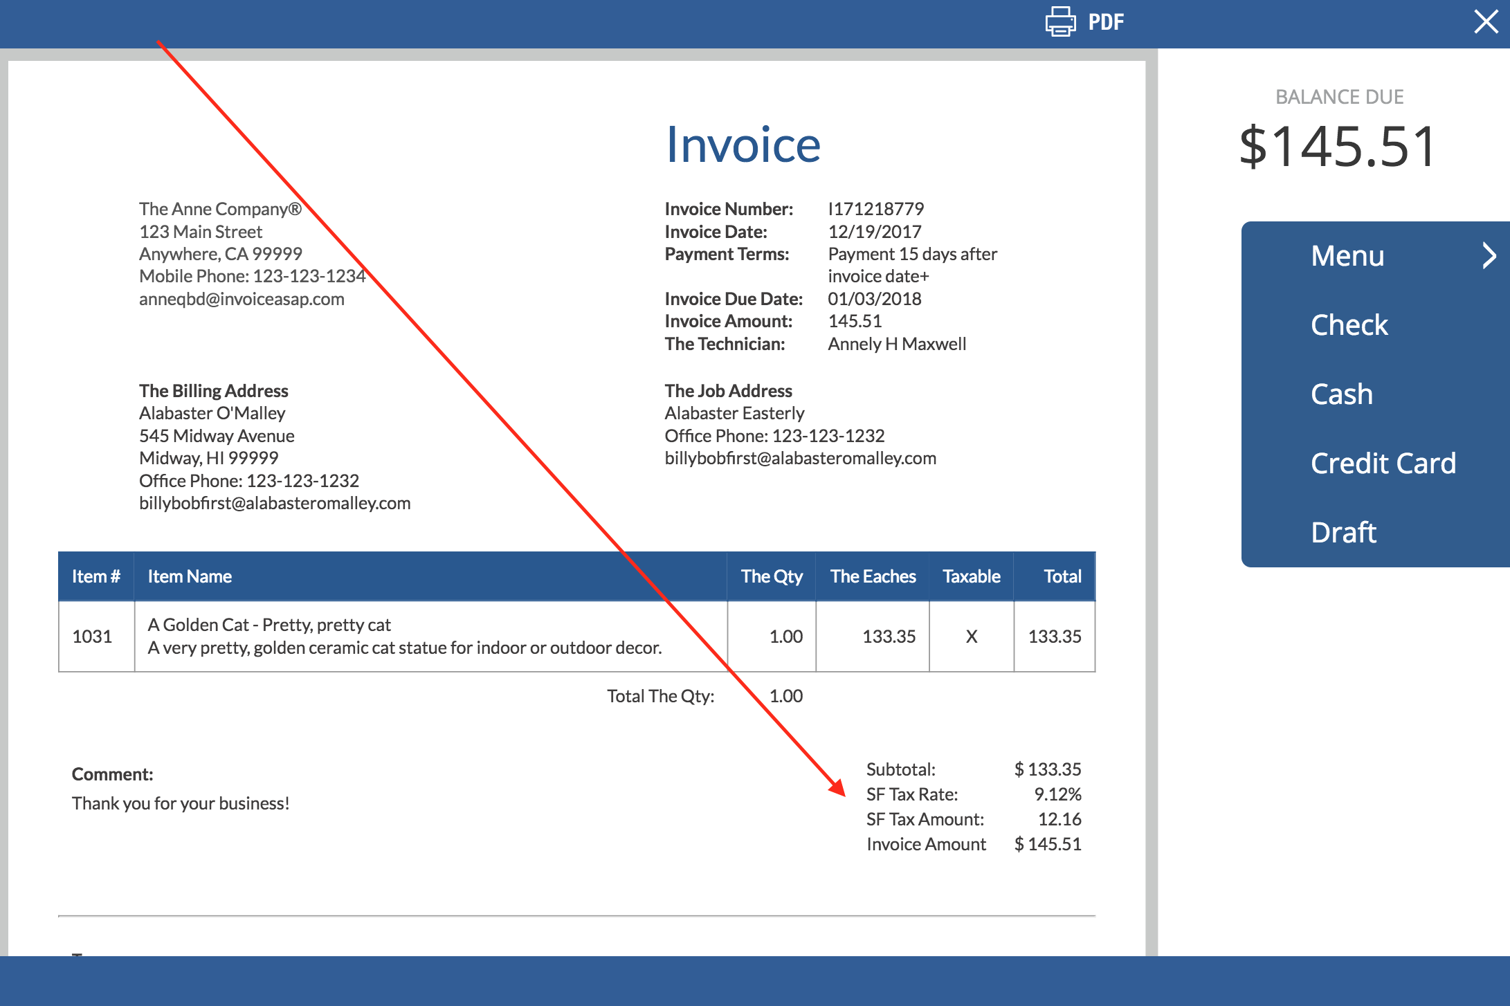1510x1006 pixels.
Task: Close the invoice preview with the X
Action: click(1486, 22)
